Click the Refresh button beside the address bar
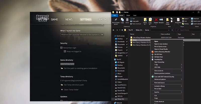Viewport: 201px width, 104px height. [172, 30]
